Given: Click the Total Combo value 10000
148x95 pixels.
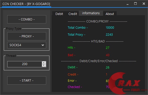Looking at the screenshot, I should point(110,28).
